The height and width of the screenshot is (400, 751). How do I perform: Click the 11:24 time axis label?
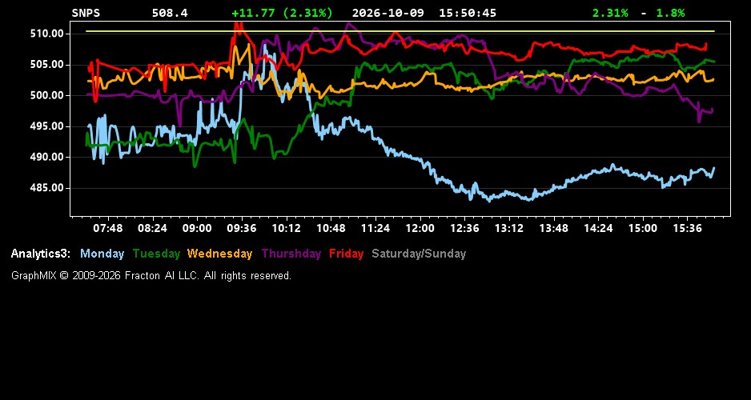[x=375, y=228]
